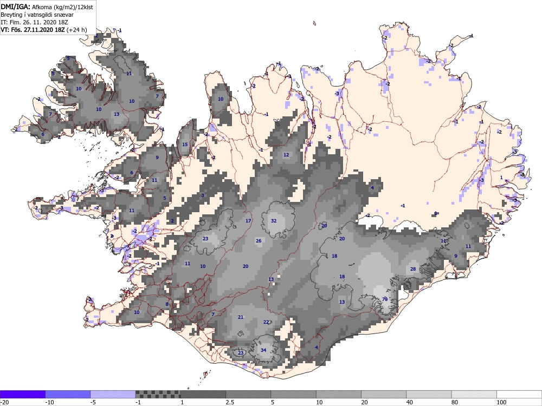This screenshot has width=542, height=406.
Task: Select the gray 2.5 to 5 legend swatch
Action: pos(248,394)
